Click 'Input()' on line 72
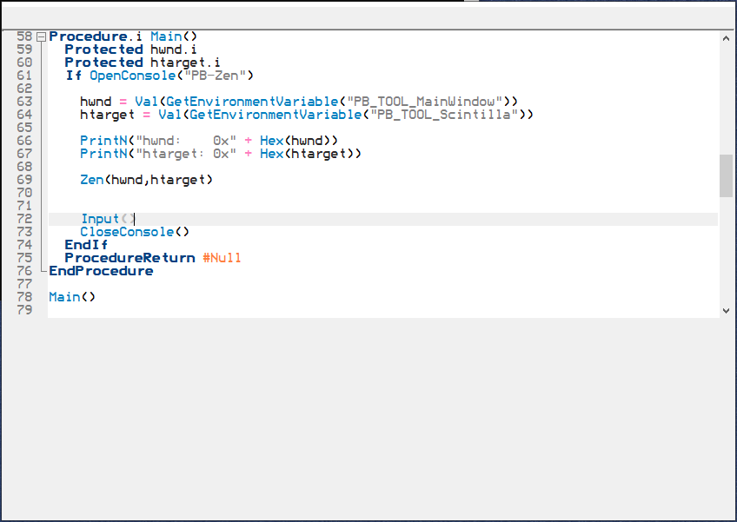 point(108,219)
